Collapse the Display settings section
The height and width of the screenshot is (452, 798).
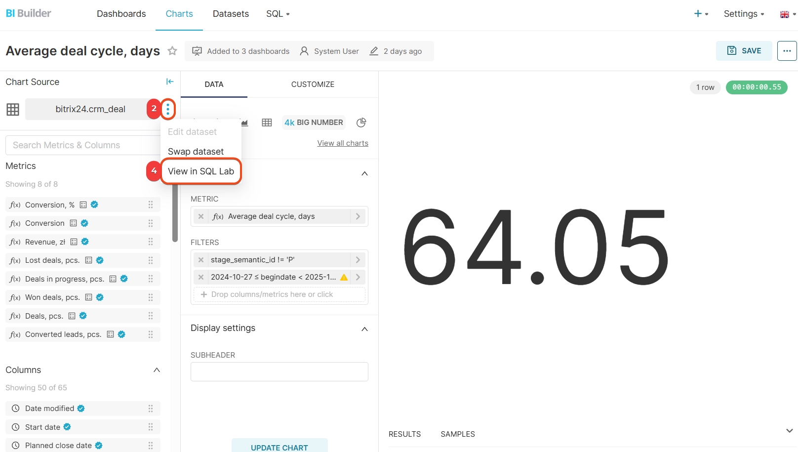[364, 329]
